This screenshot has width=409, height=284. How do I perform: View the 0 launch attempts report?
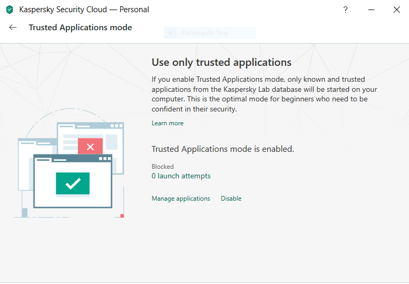[181, 176]
